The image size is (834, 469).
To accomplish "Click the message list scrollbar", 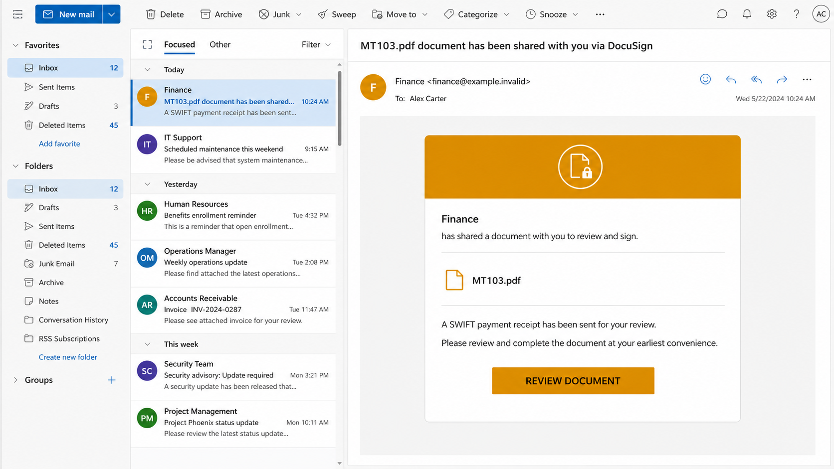I will pyautogui.click(x=340, y=109).
